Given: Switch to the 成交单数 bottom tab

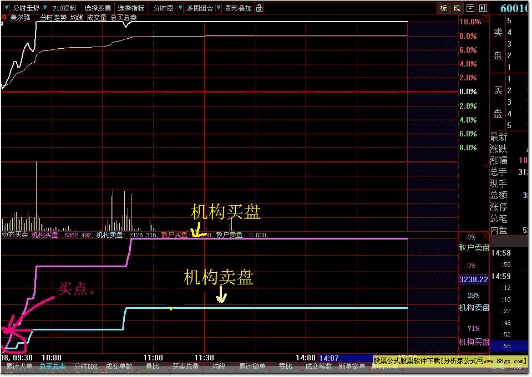Looking at the screenshot, I should (119, 366).
